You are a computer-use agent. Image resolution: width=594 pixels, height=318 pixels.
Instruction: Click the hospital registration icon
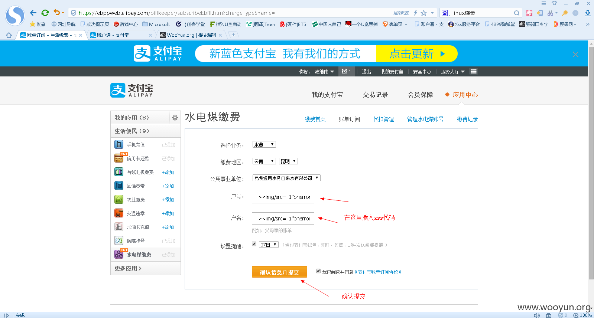tap(119, 240)
